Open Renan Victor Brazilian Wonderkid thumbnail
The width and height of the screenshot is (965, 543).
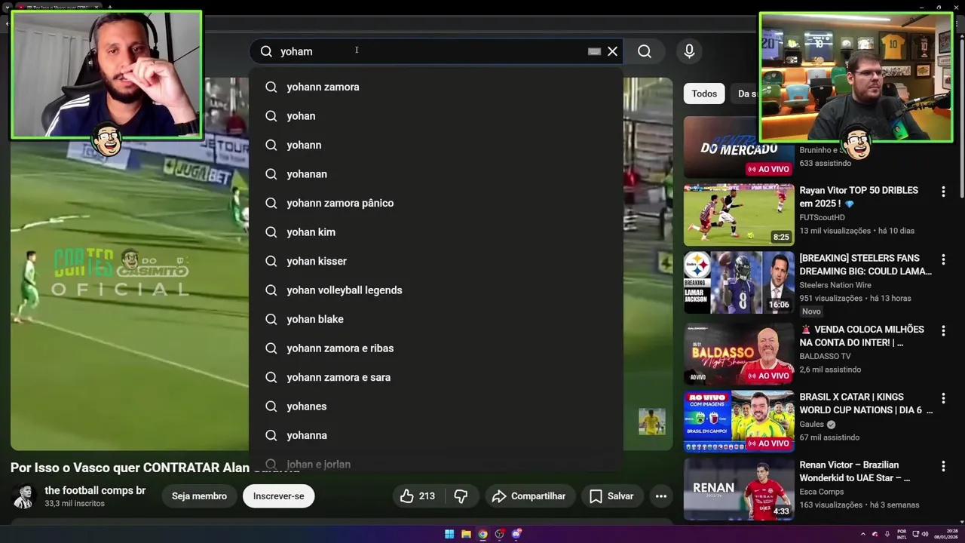[739, 489]
